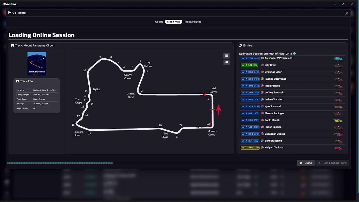The width and height of the screenshot is (359, 202).
Task: Click Alexander V Pashkevich's helmet icon
Action: pos(262,58)
